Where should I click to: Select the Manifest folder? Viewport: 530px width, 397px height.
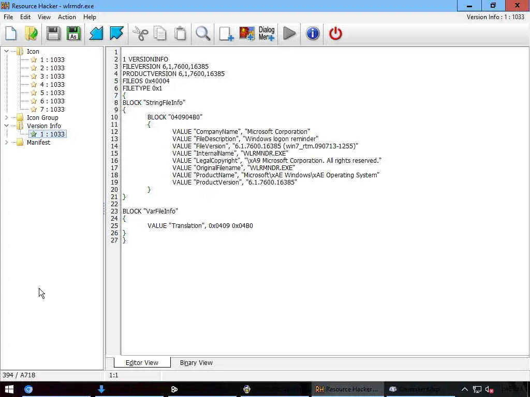click(38, 143)
